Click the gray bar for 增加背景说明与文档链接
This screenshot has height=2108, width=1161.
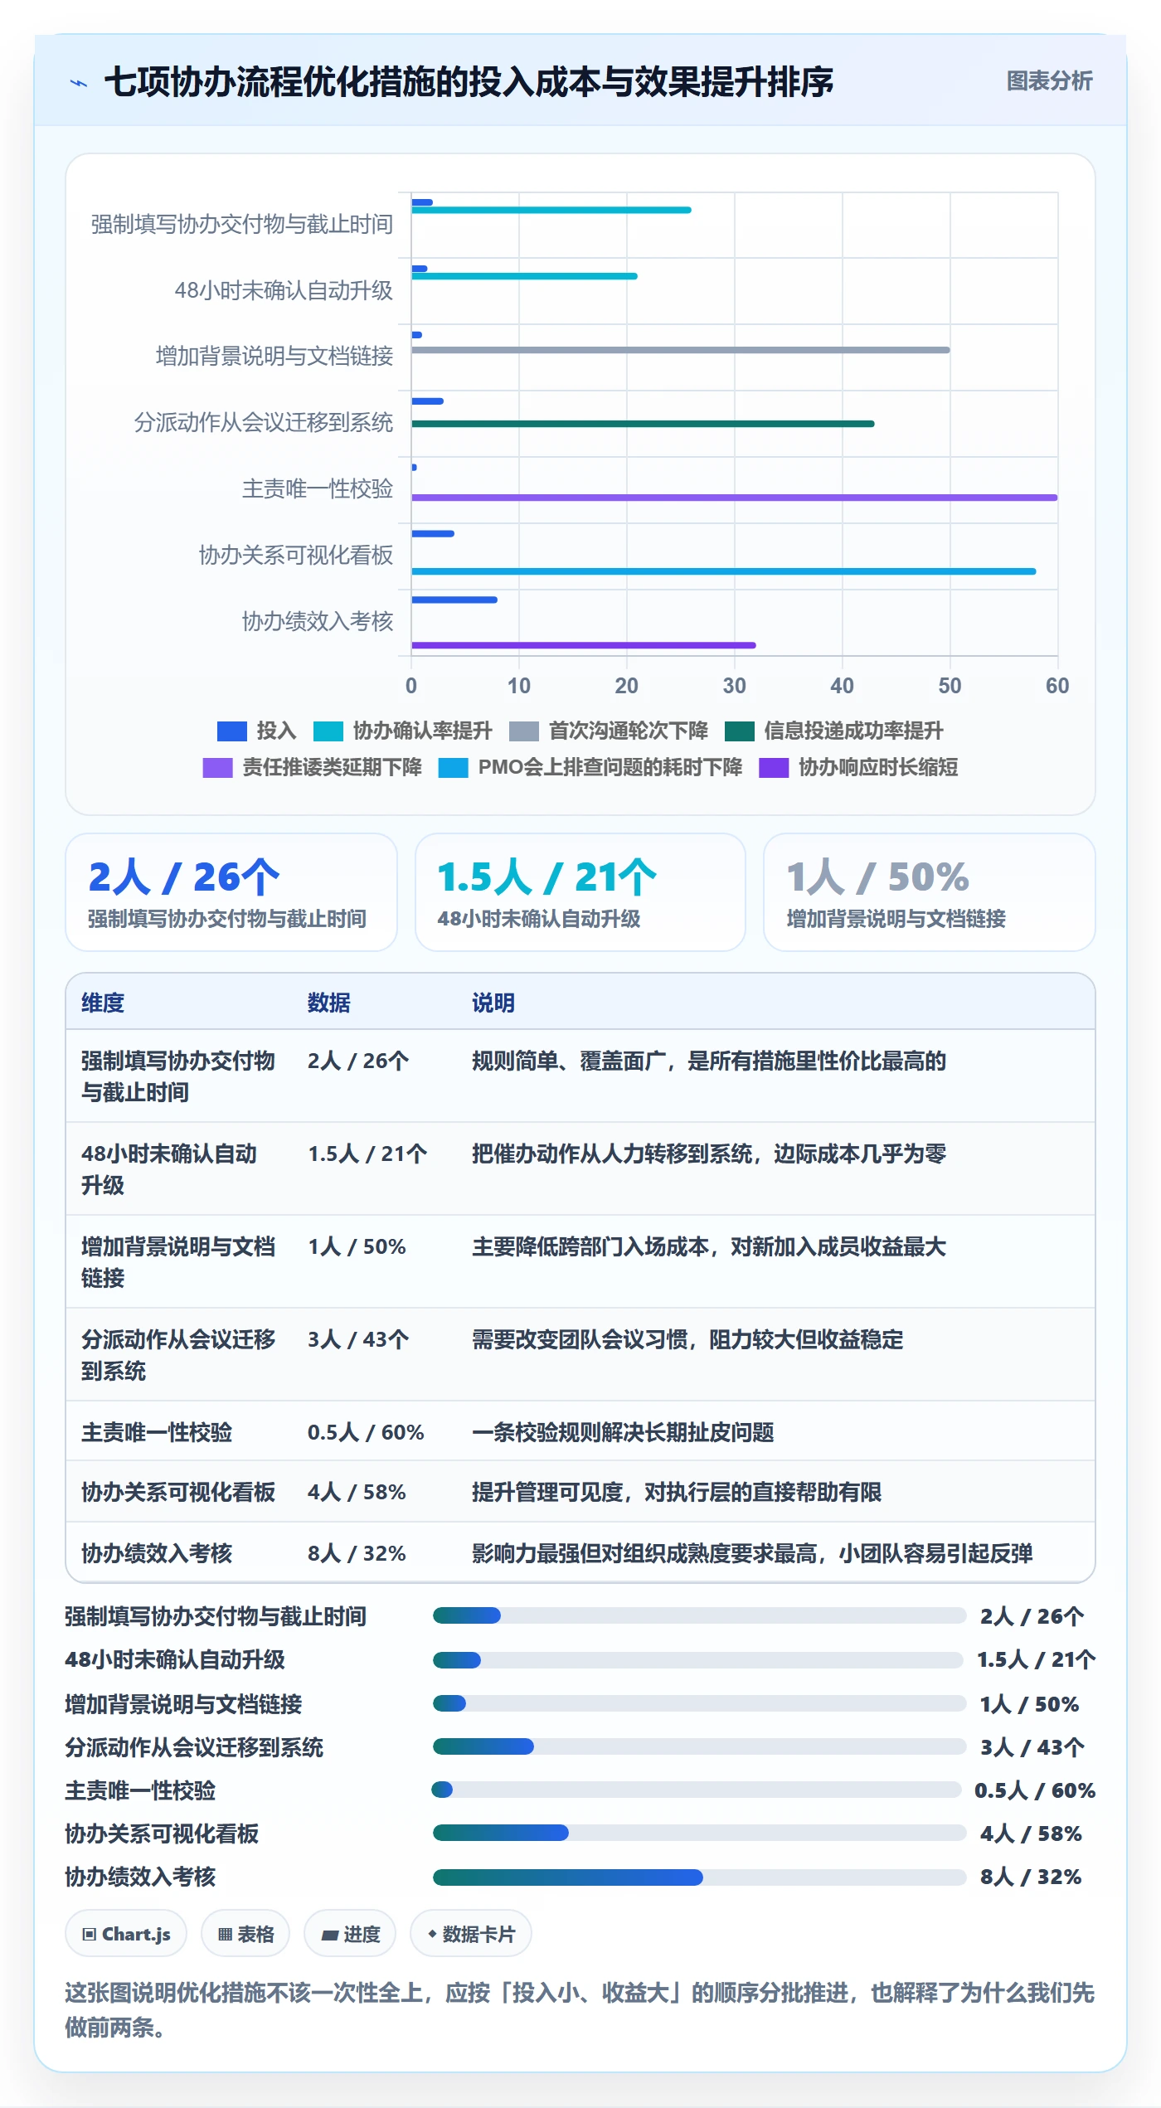coord(681,350)
